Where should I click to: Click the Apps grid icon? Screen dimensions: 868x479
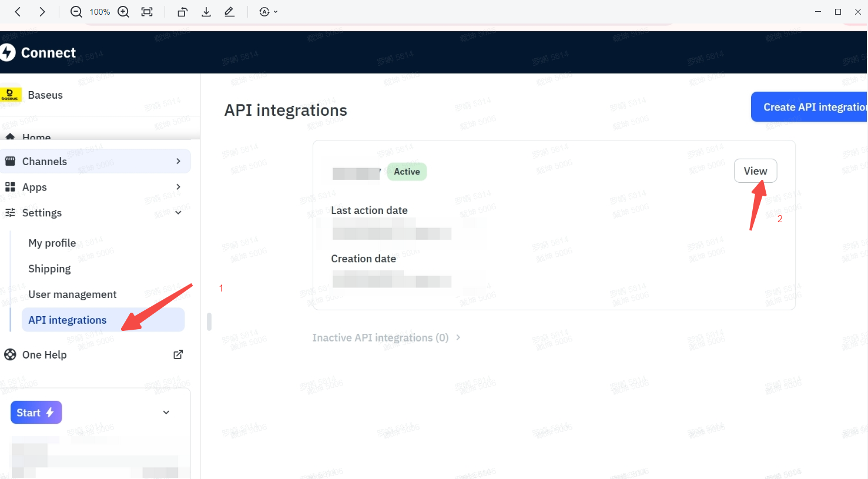pos(10,187)
